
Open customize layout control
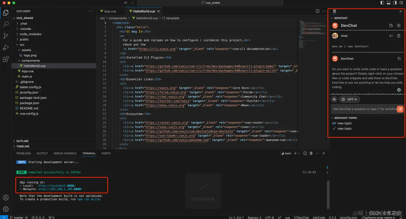tap(402, 3)
